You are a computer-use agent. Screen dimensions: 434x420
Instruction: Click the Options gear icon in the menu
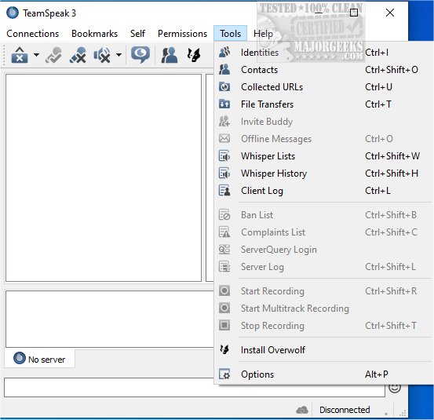(224, 374)
